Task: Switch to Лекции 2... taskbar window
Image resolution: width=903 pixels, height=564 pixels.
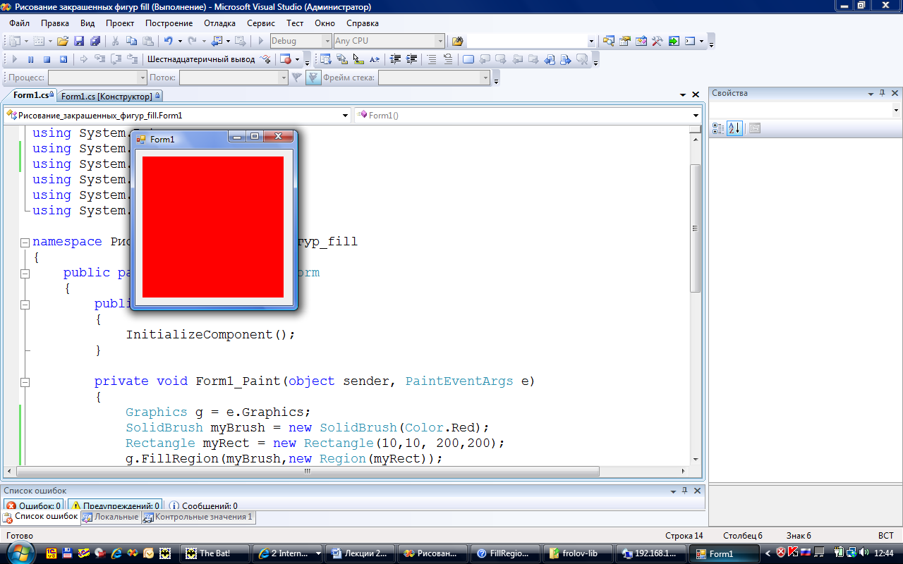Action: (360, 553)
